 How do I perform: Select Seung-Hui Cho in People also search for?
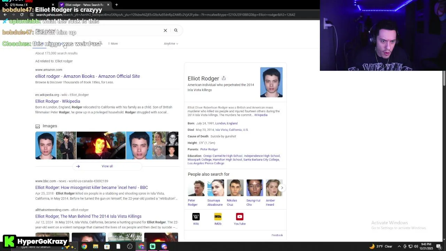[255, 193]
